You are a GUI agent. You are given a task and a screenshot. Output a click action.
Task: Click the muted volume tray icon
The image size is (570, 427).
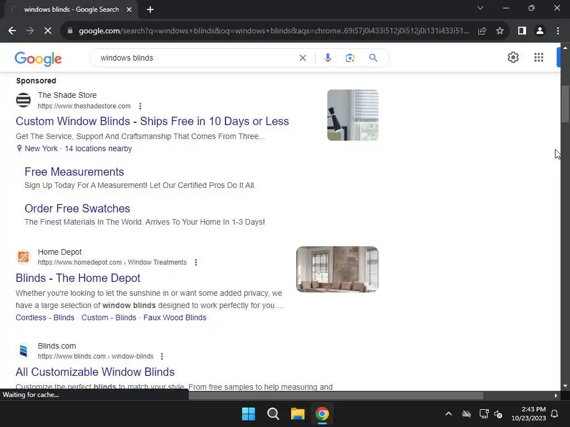click(498, 414)
